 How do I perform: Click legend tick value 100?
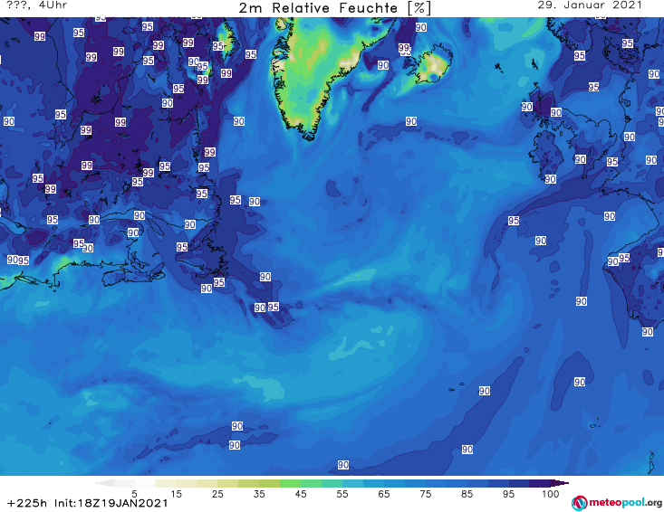pos(551,494)
